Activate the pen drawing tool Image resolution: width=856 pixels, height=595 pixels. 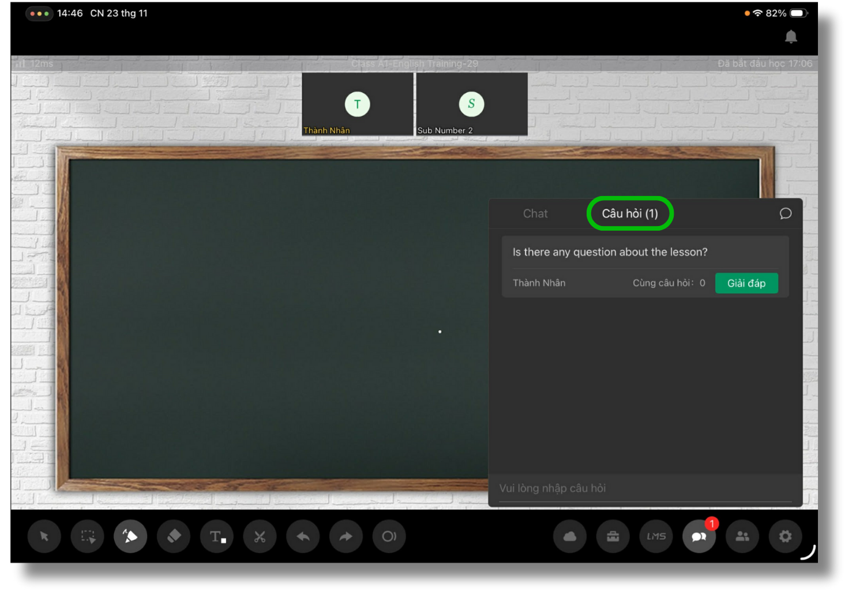[130, 537]
